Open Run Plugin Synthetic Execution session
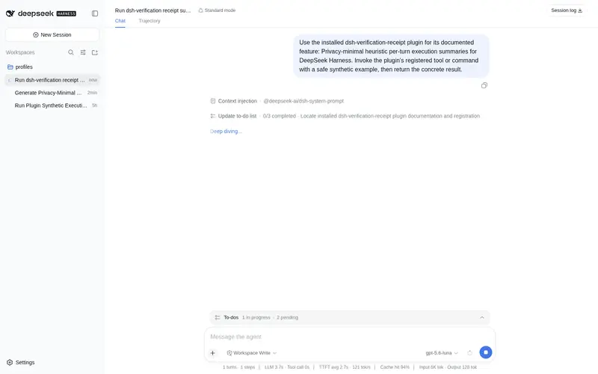Screen dimensions: 598x374 [x=52, y=105]
